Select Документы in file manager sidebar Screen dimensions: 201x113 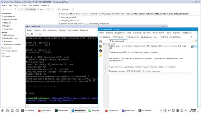(8, 16)
